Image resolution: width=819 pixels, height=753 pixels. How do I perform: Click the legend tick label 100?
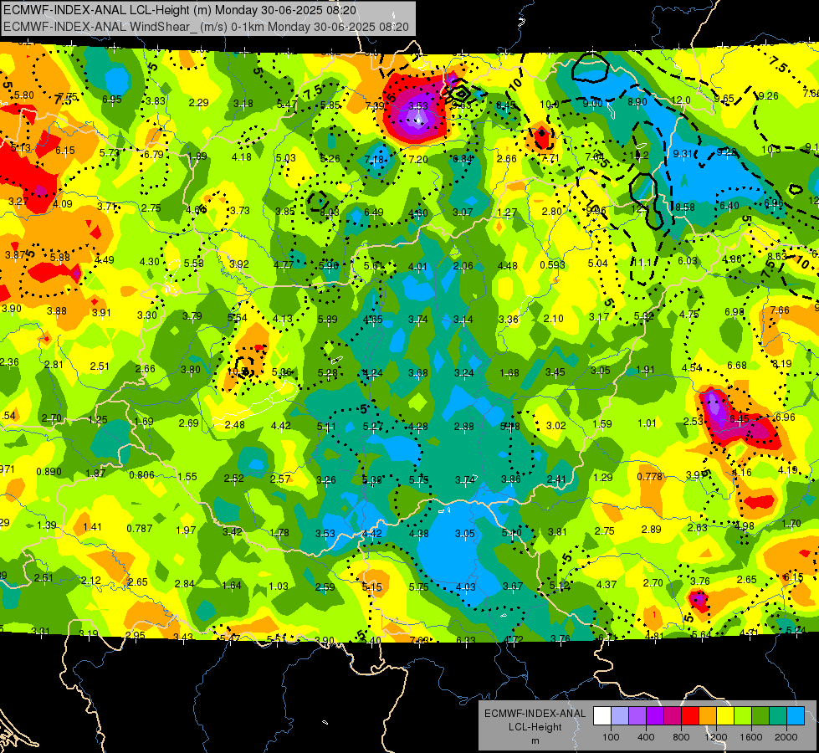pyautogui.click(x=611, y=737)
